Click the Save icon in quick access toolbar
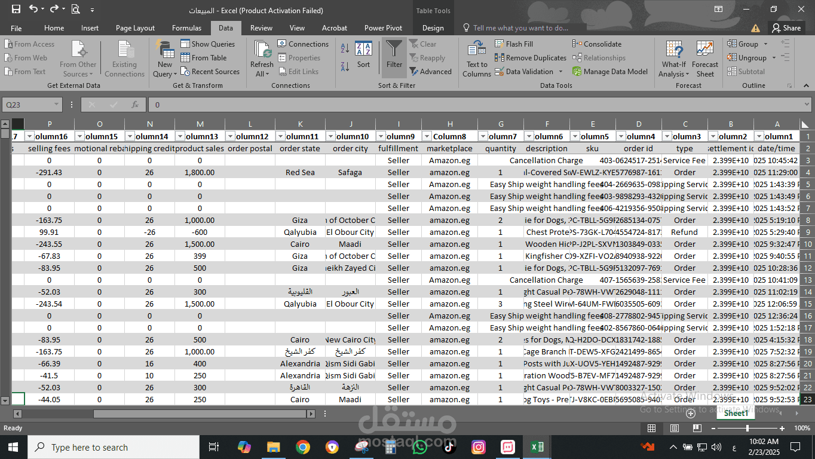 coord(16,10)
